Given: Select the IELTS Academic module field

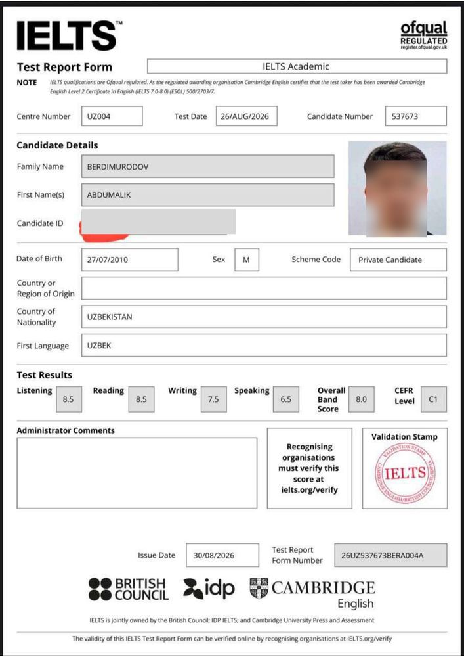Looking at the screenshot, I should (297, 66).
